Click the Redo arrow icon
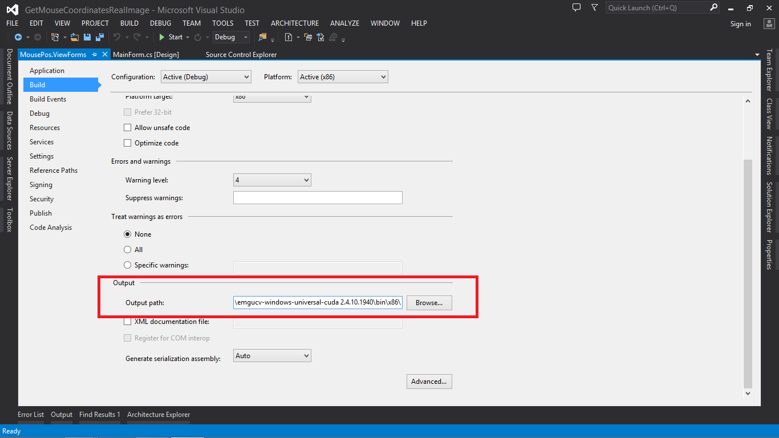This screenshot has height=438, width=779. click(x=137, y=37)
